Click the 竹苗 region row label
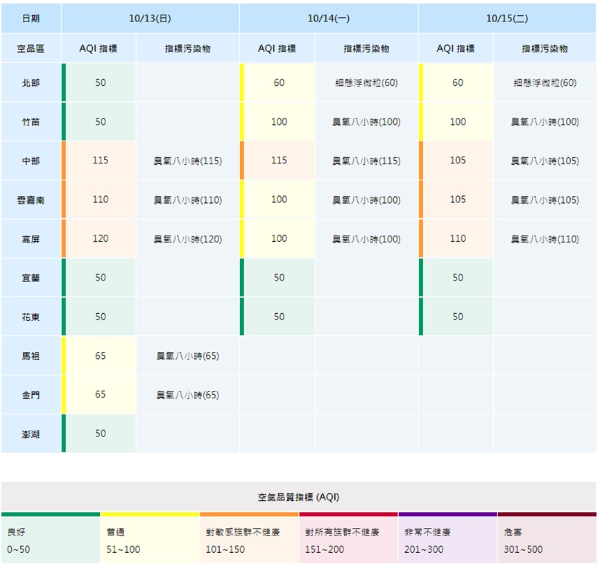This screenshot has width=600, height=566. [31, 122]
